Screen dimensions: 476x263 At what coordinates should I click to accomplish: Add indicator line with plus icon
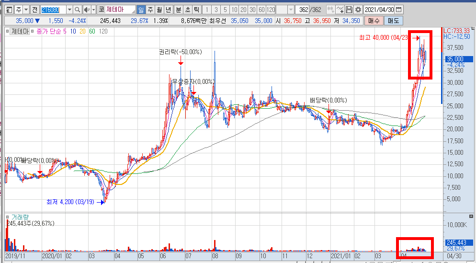[x=340, y=10]
